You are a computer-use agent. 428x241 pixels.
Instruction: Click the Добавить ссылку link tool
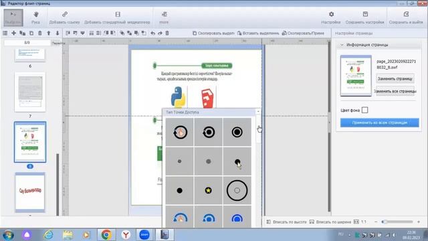pos(64,17)
